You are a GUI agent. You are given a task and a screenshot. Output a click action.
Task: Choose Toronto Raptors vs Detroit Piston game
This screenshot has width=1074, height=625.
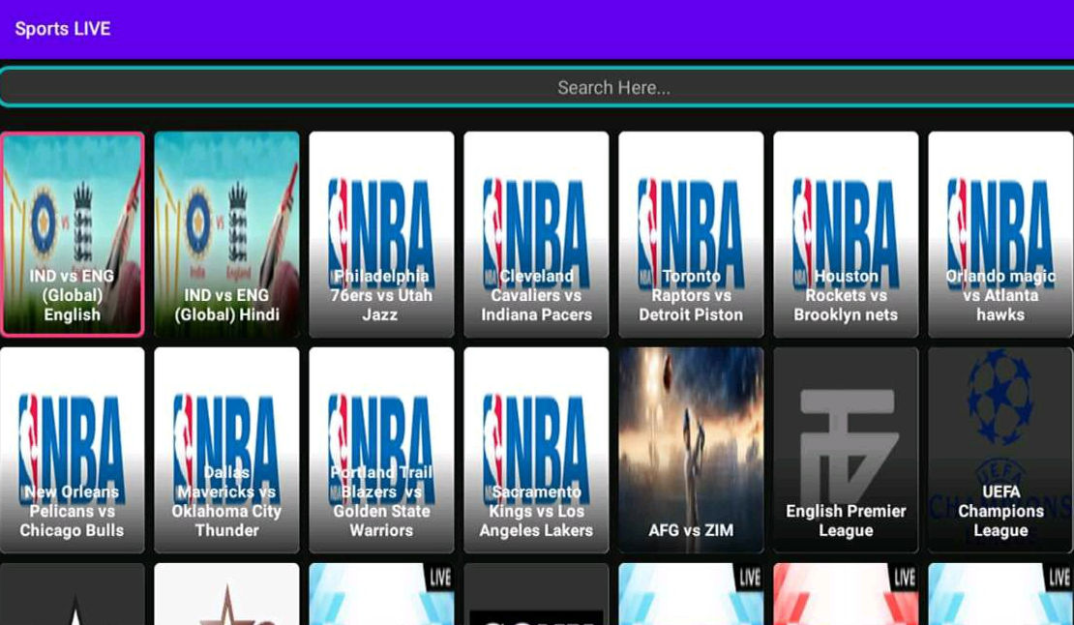(691, 234)
